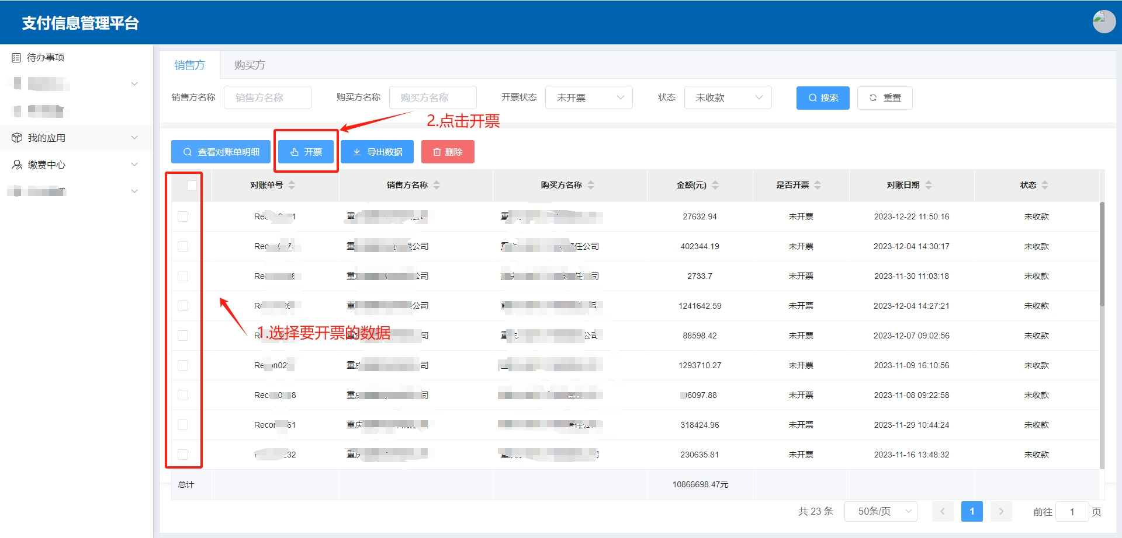Open the 50条/页 page size dropdown
This screenshot has width=1122, height=538.
tap(881, 512)
